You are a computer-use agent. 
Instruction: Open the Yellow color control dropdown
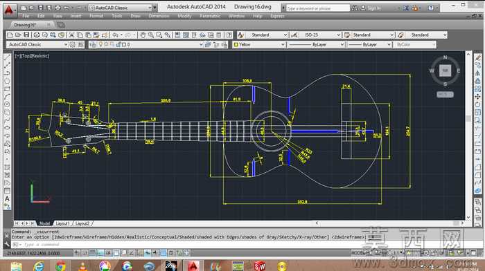(x=283, y=45)
